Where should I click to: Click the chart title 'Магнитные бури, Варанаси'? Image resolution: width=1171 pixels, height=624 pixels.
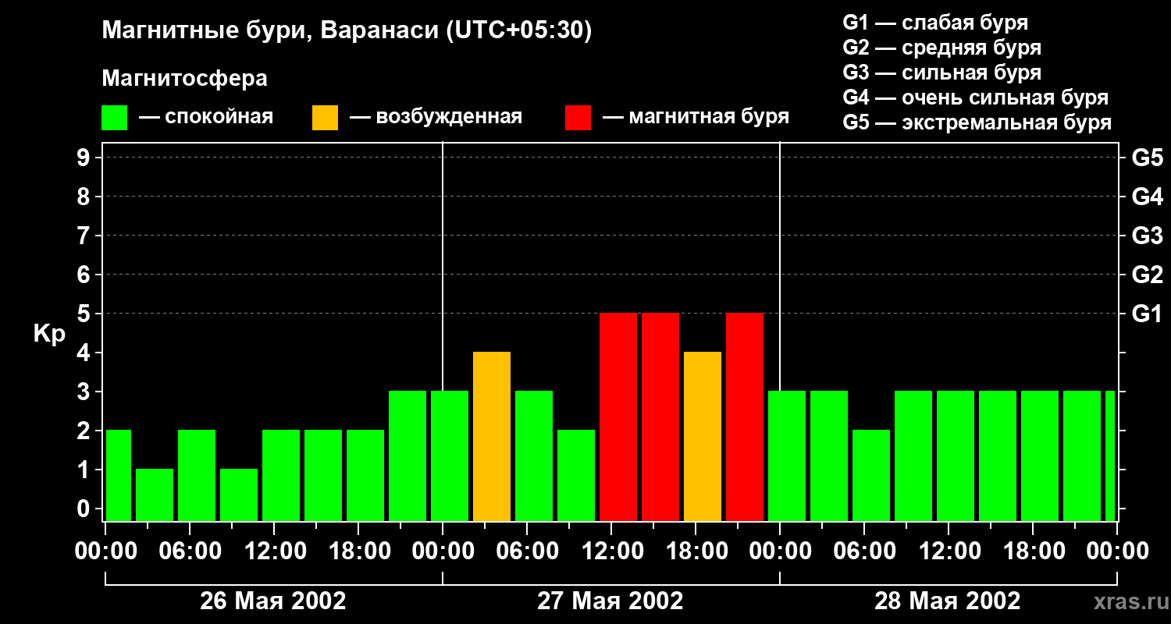coord(271,31)
